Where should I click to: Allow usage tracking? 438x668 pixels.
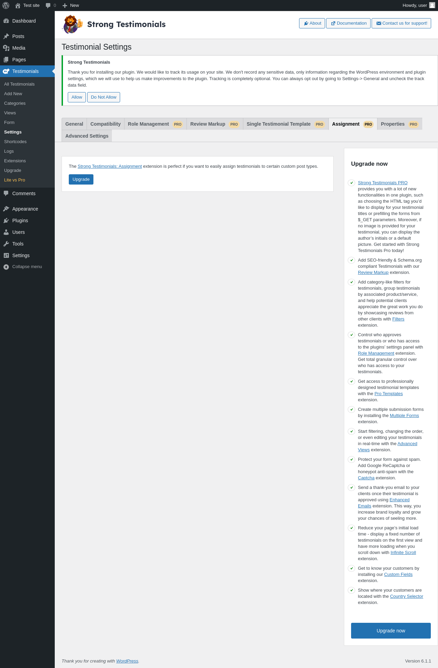tap(77, 97)
